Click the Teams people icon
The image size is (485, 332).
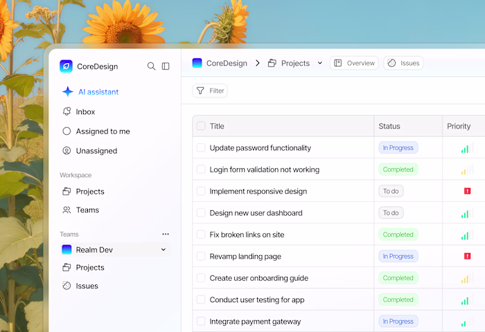coord(67,210)
